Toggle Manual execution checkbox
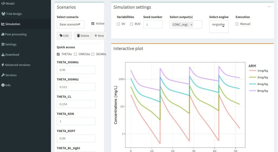278x152 pixels. pos(237,24)
